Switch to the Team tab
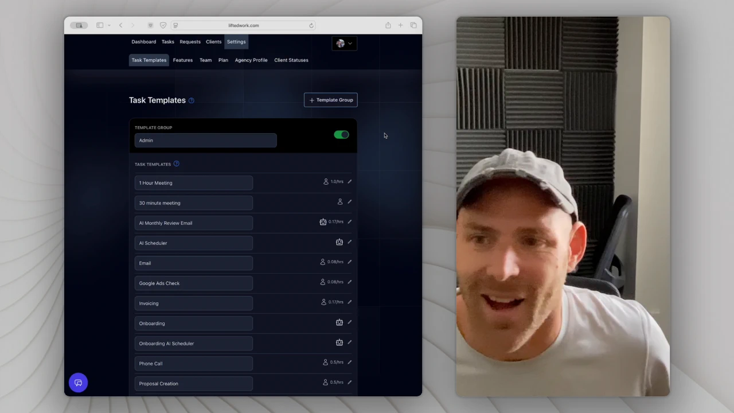The width and height of the screenshot is (734, 413). coord(206,60)
